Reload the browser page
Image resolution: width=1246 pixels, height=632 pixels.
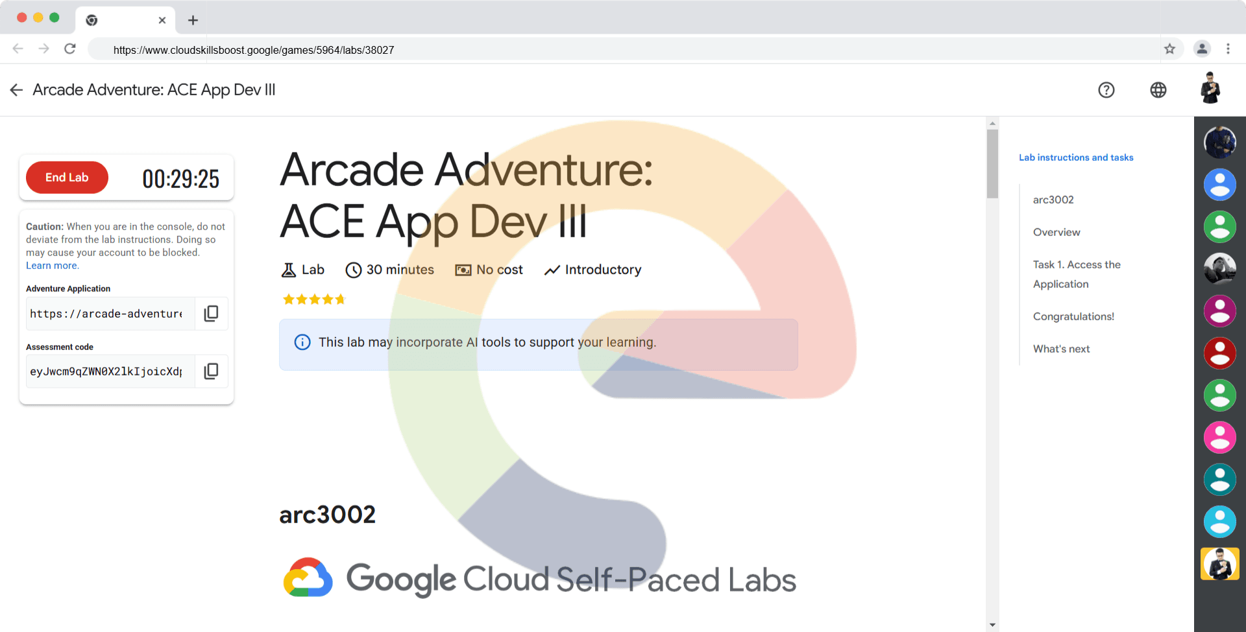[70, 49]
